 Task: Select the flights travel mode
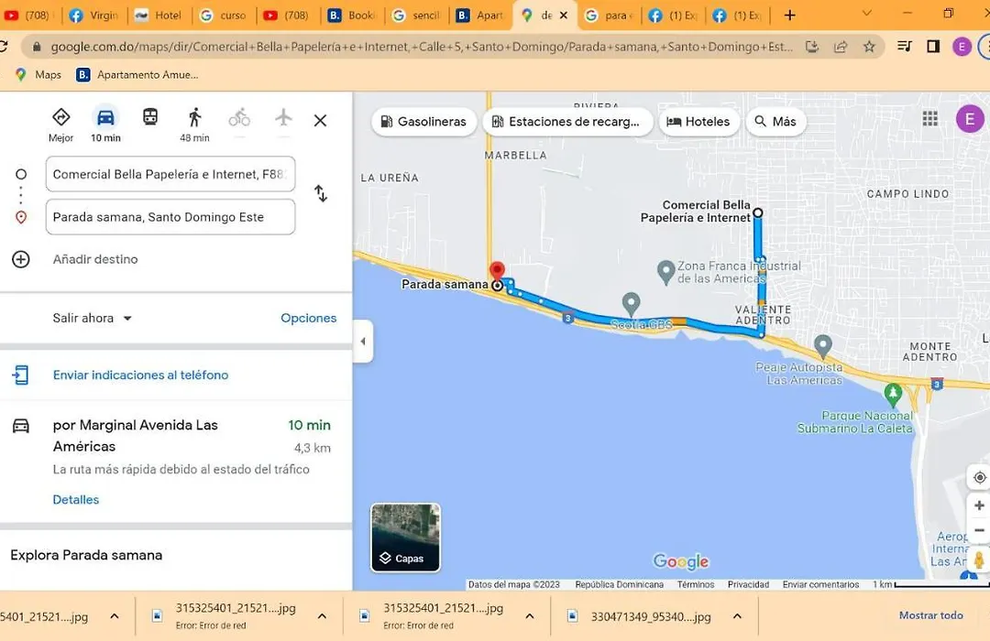(x=283, y=117)
